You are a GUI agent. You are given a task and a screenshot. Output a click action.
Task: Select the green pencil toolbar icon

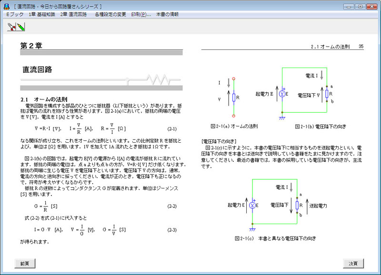tap(20, 27)
